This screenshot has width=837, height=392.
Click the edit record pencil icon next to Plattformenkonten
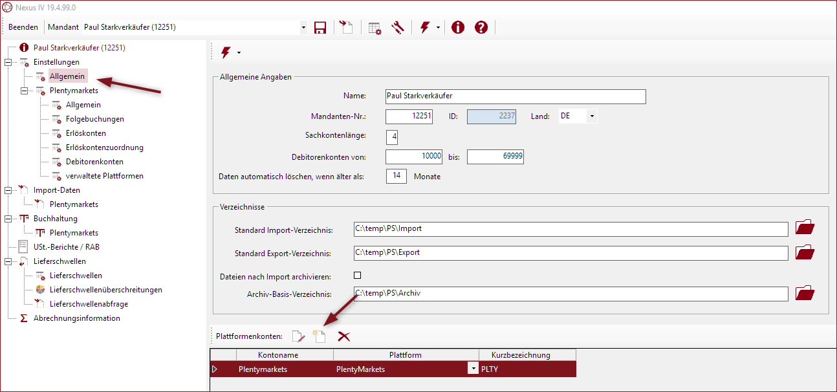pos(298,336)
